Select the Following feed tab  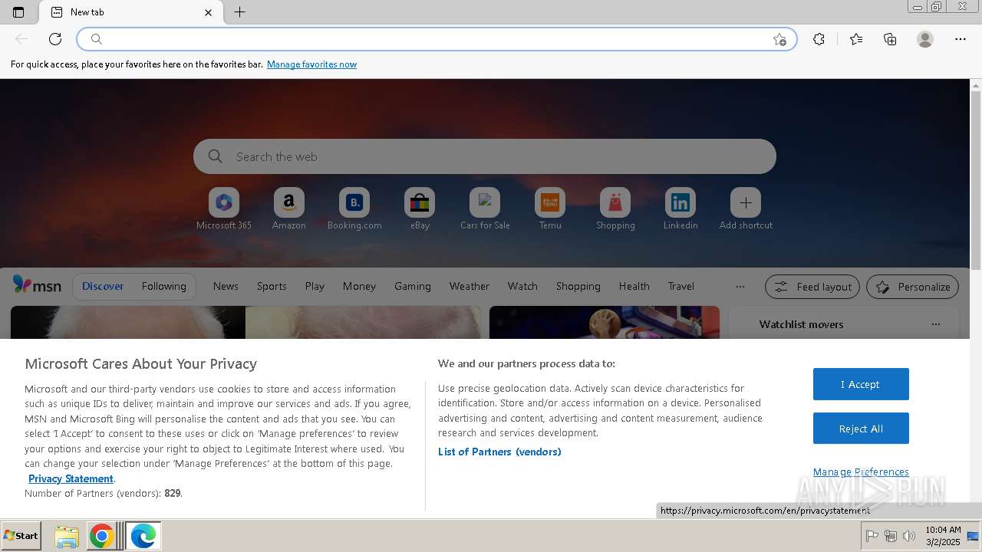[163, 286]
